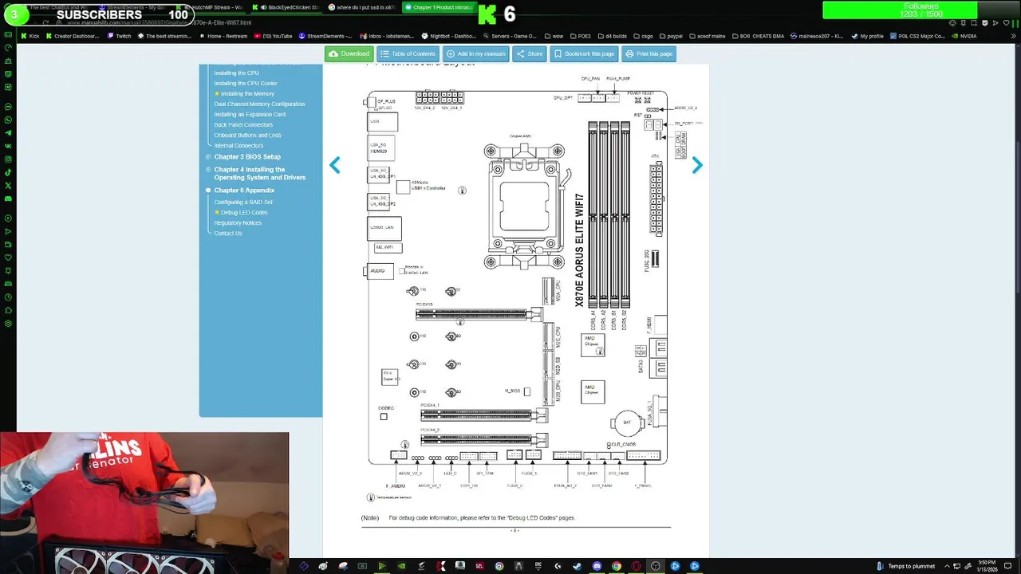The width and height of the screenshot is (1021, 574).
Task: Open WhatsApp in browser sidebar
Action: pos(8,120)
